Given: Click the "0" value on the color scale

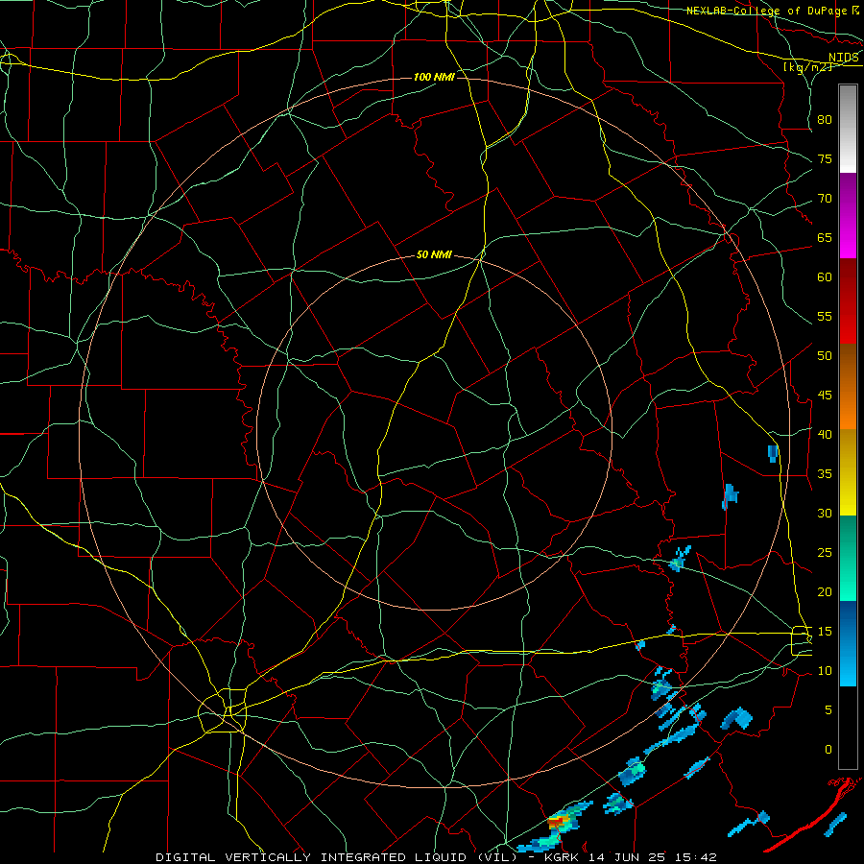Looking at the screenshot, I should [x=828, y=750].
